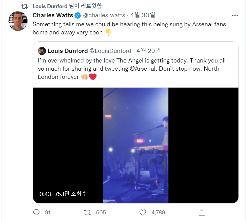Like the tweet with the heart icon

[143, 212]
